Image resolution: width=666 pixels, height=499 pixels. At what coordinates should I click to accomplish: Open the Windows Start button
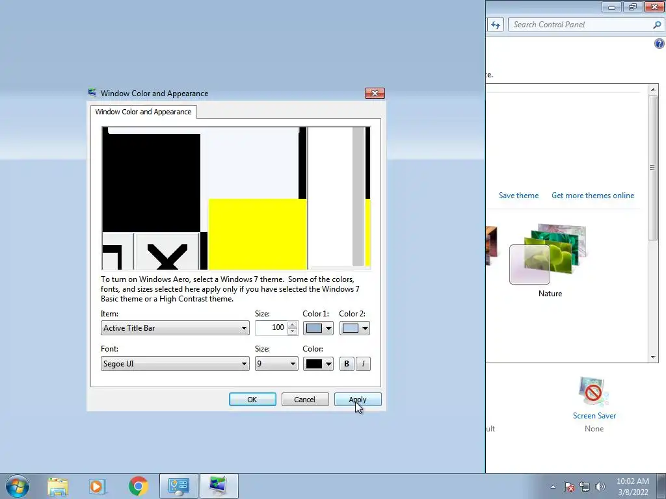18,486
